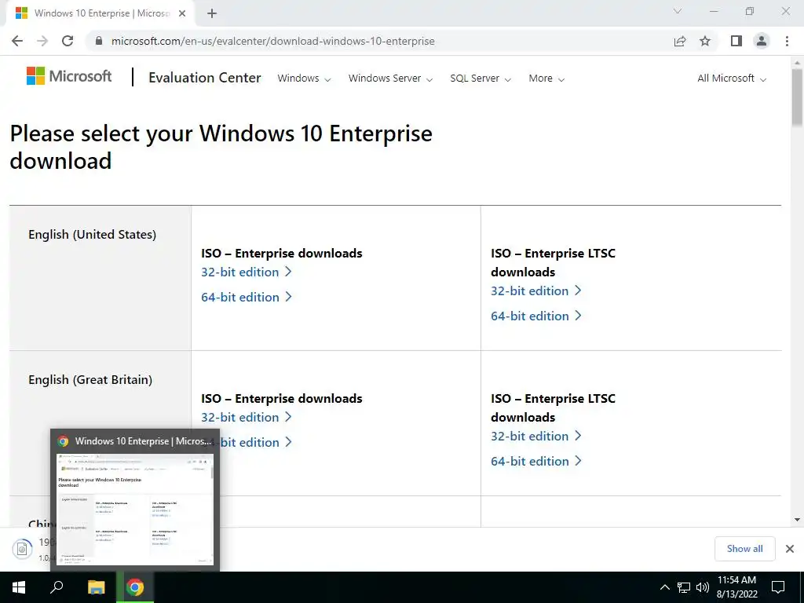
Task: Expand the SQL Server menu
Action: (x=481, y=79)
